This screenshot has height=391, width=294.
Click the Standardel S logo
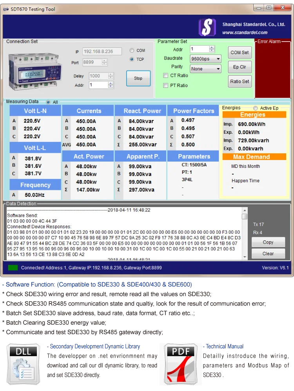(207, 27)
